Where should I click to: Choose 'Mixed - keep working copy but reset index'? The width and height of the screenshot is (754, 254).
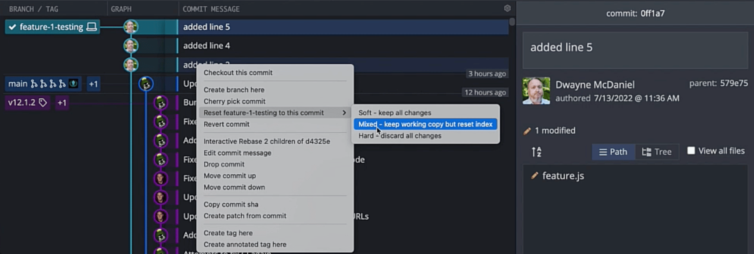425,124
